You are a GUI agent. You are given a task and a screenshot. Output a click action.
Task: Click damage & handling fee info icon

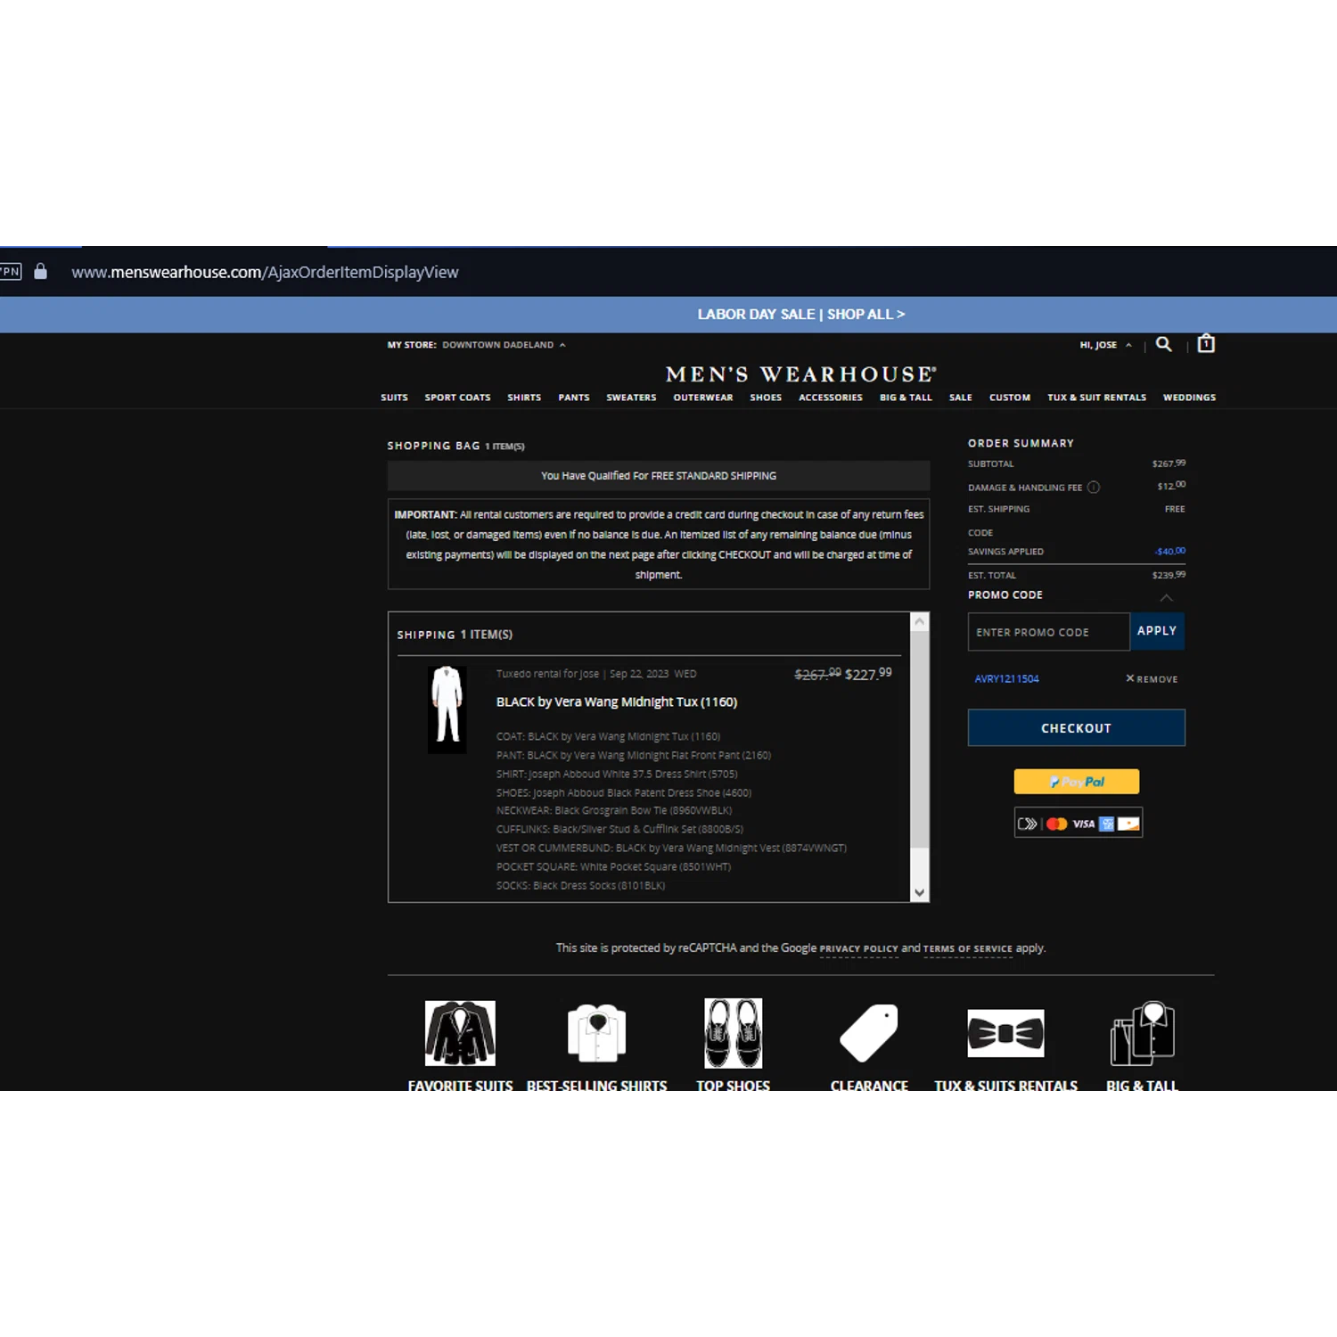tap(1094, 488)
